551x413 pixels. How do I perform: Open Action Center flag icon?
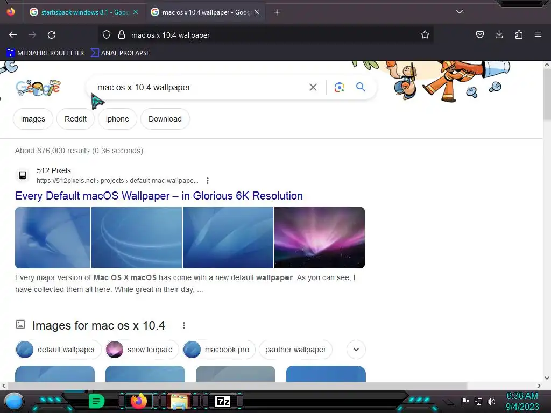tap(465, 401)
